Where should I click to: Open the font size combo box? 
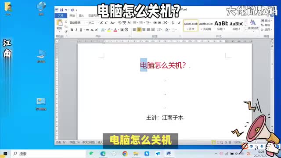coord(94,23)
